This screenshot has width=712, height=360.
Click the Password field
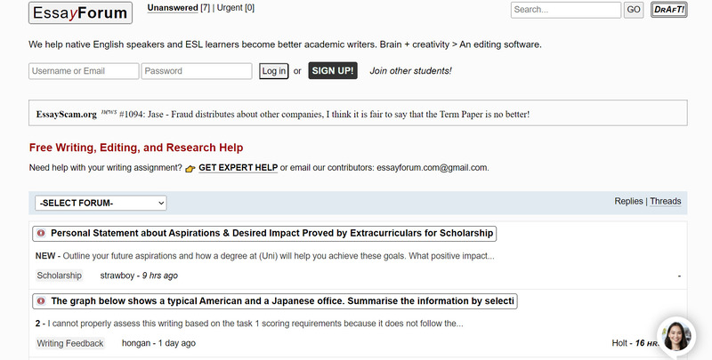[197, 71]
